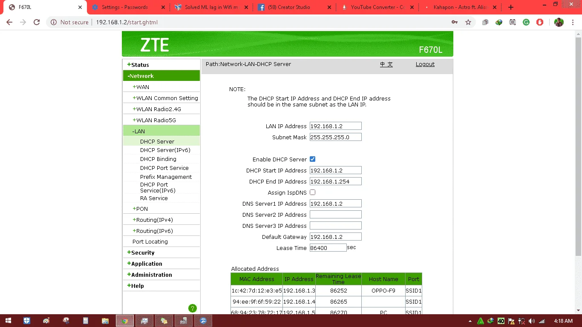This screenshot has height=327, width=582.
Task: Expand WLAN Common Setting submenu
Action: (165, 98)
